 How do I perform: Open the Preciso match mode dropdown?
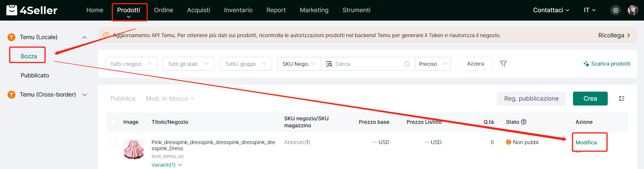[433, 64]
